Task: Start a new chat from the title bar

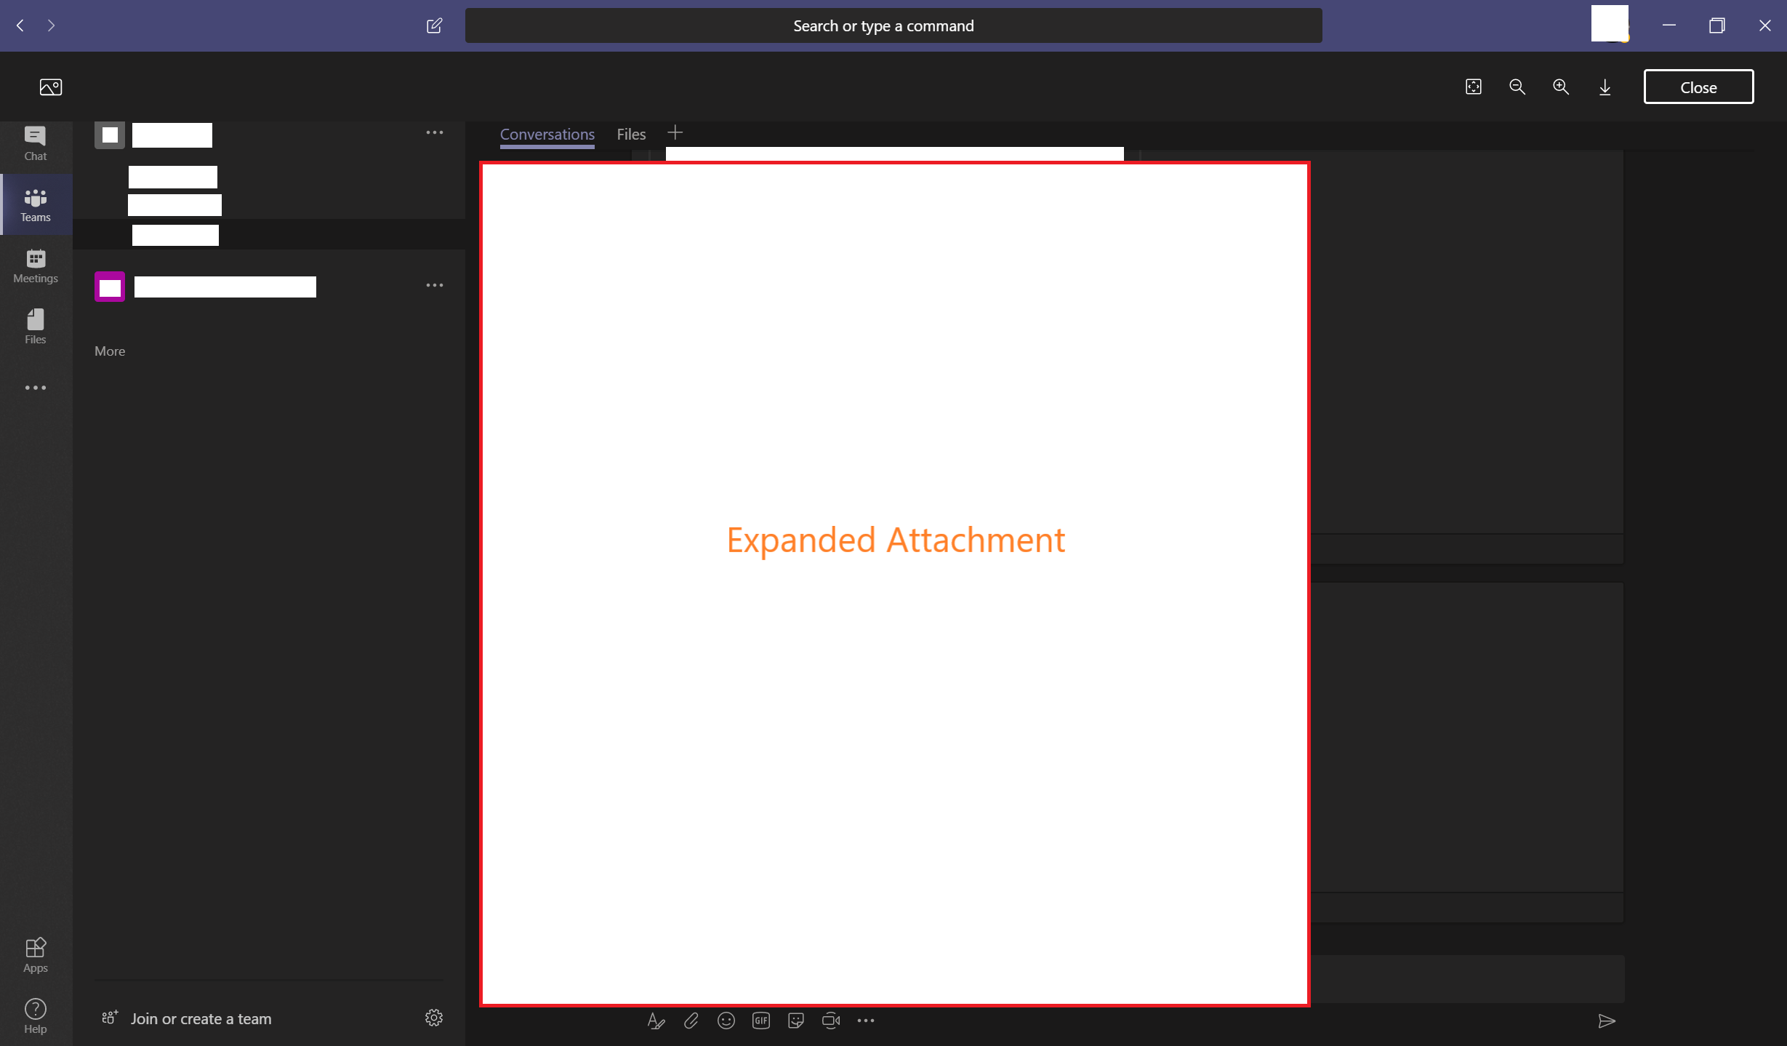Action: pyautogui.click(x=434, y=25)
